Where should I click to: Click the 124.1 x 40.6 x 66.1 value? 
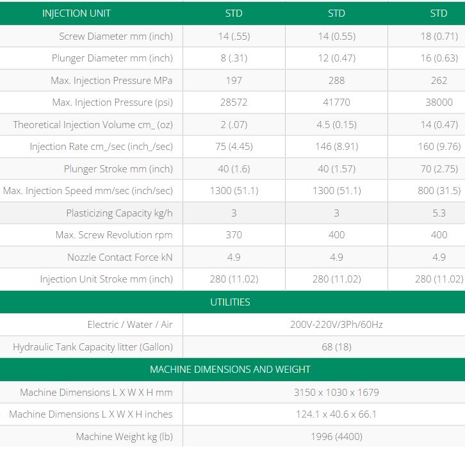336,414
